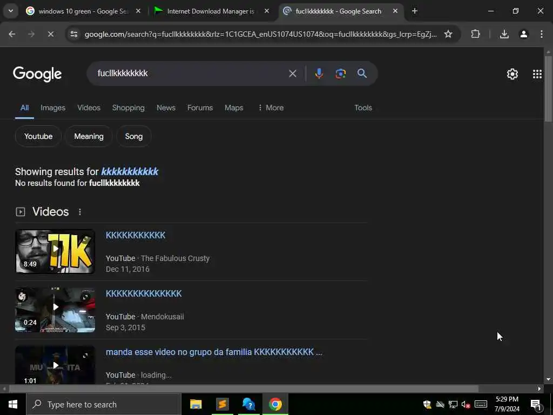Open the tab search dropdown arrow
Viewport: 553px width, 415px height.
[x=11, y=11]
